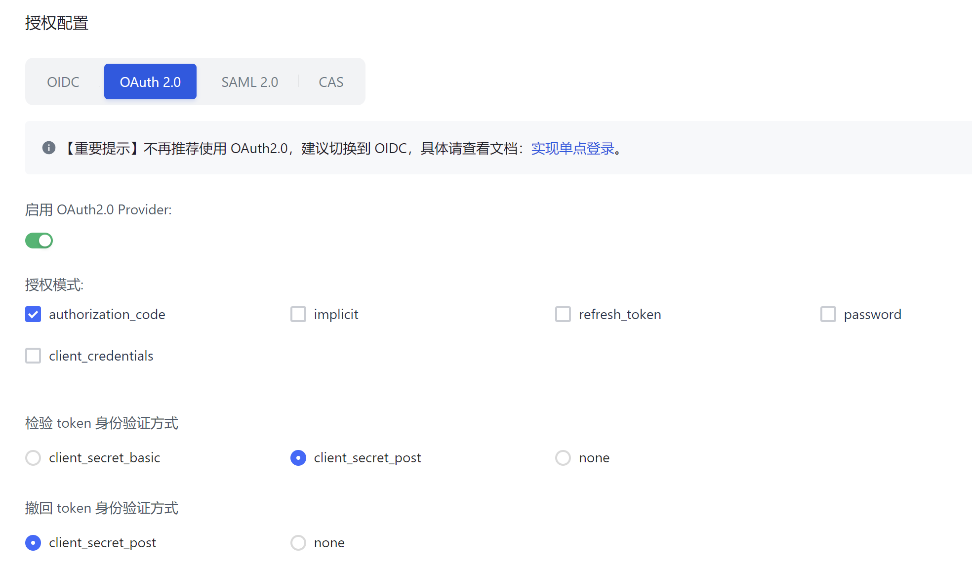Switch to the SAML 2.0 tab
The image size is (972, 568).
tap(249, 81)
